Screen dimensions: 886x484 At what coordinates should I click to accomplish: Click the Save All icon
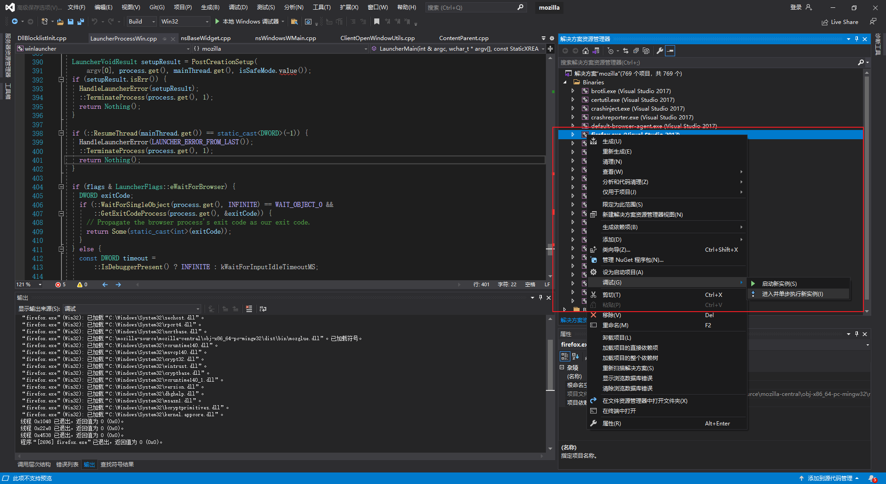pyautogui.click(x=81, y=22)
